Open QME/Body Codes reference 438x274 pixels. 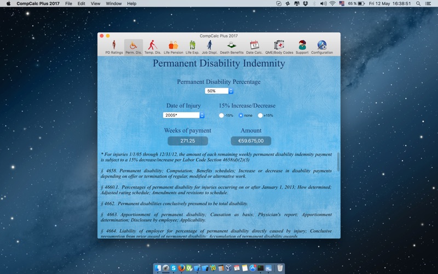279,47
